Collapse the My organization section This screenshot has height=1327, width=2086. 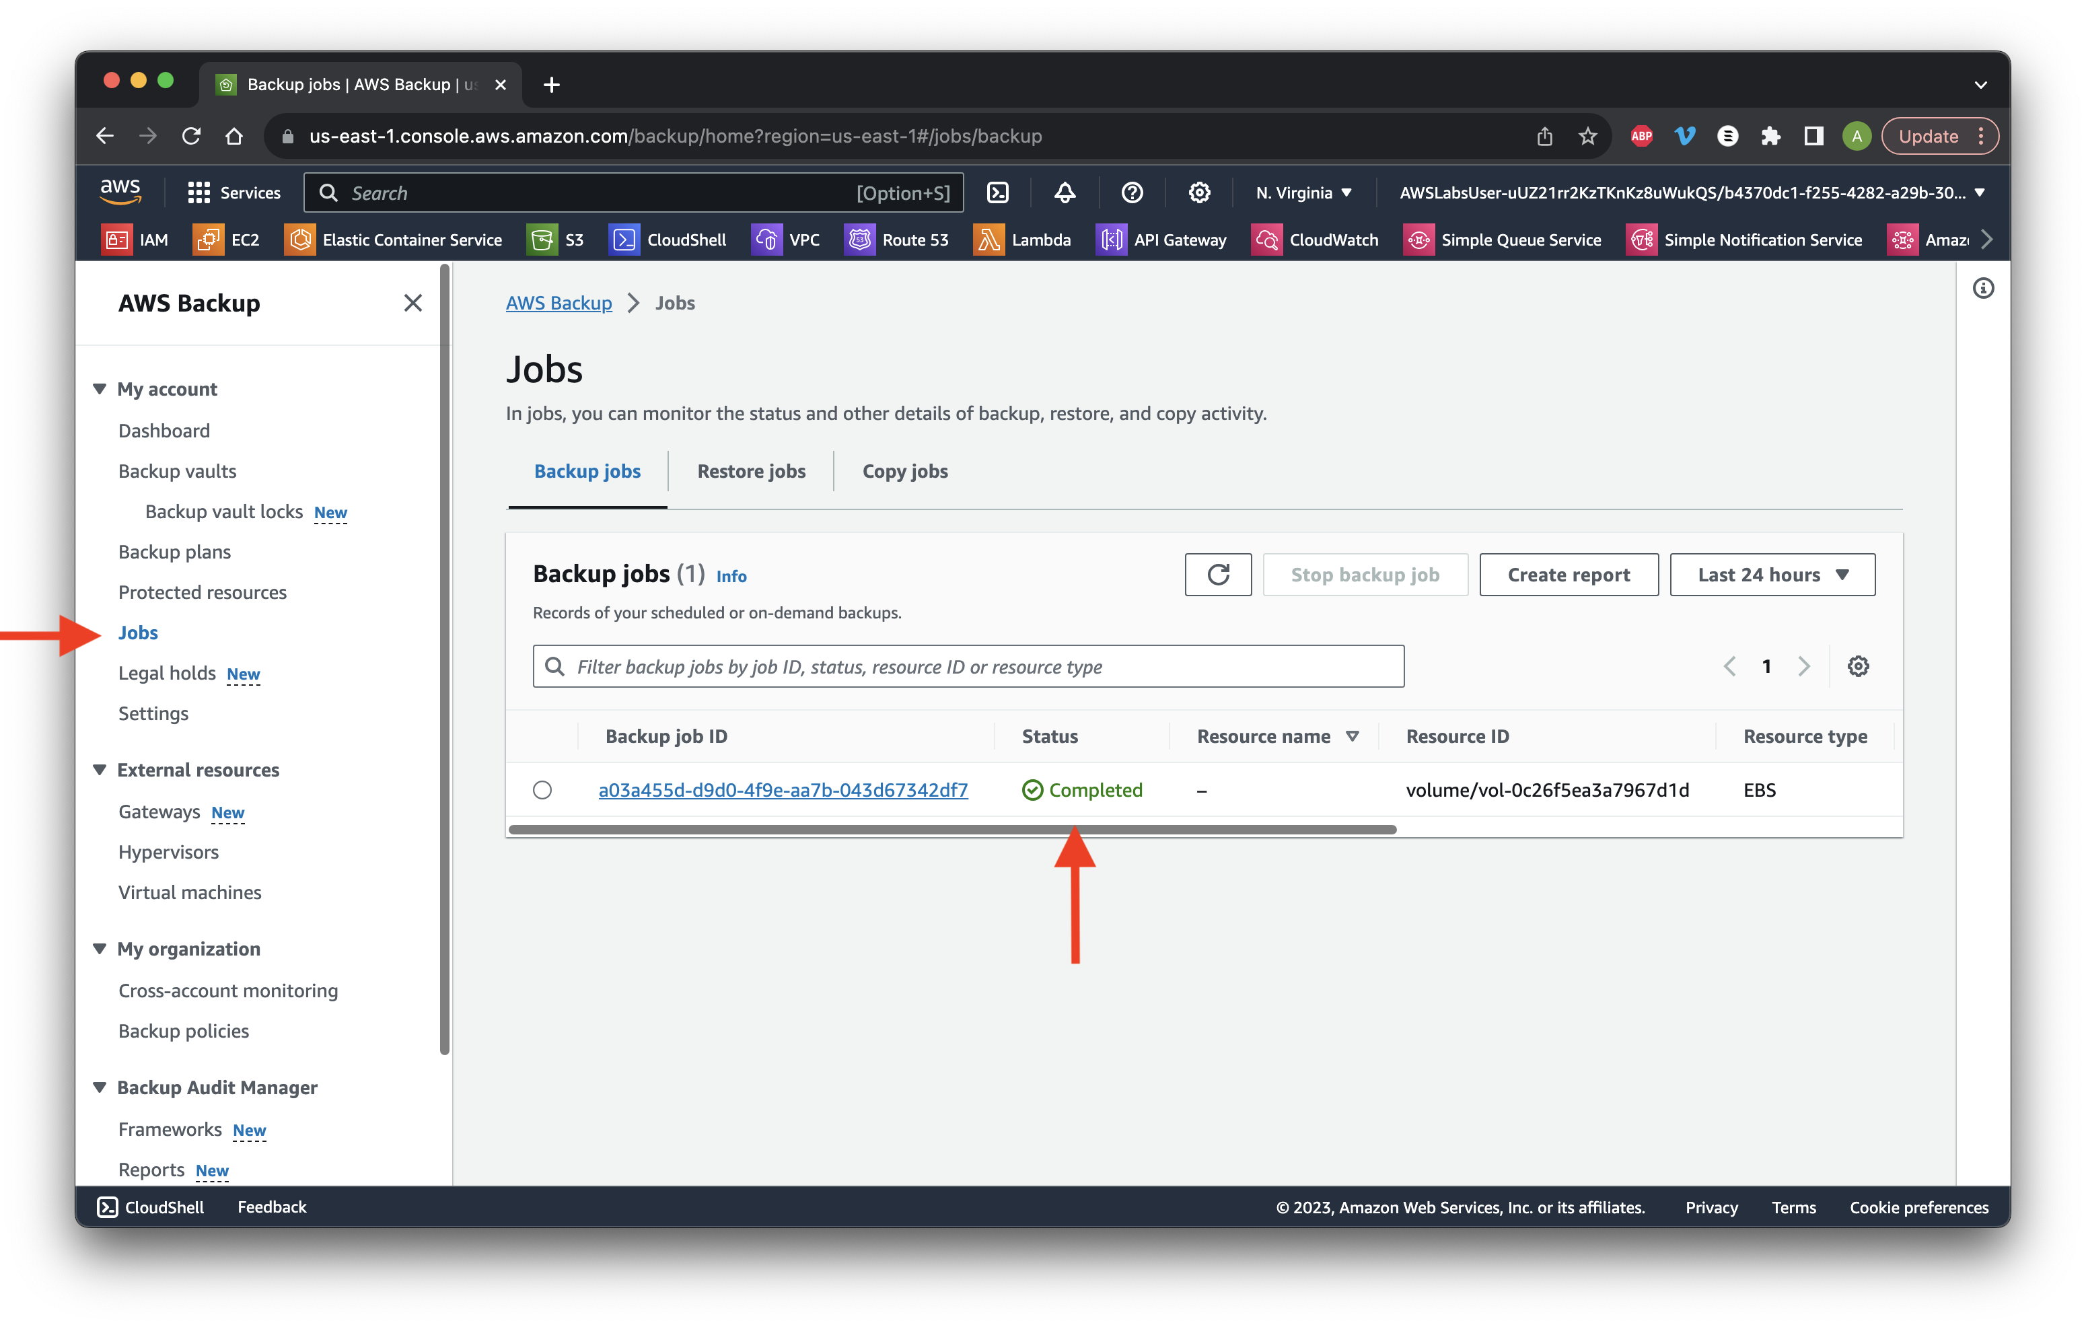tap(99, 948)
